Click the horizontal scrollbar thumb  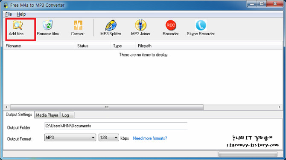tap(107, 107)
